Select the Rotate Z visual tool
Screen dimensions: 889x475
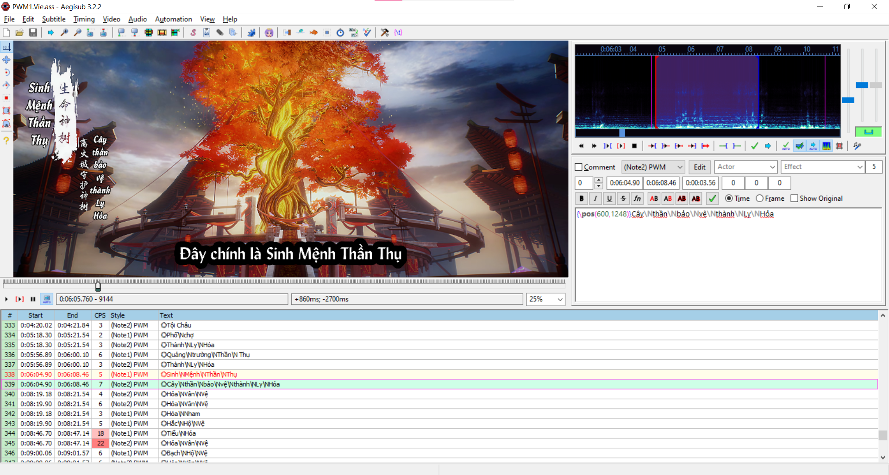point(6,72)
